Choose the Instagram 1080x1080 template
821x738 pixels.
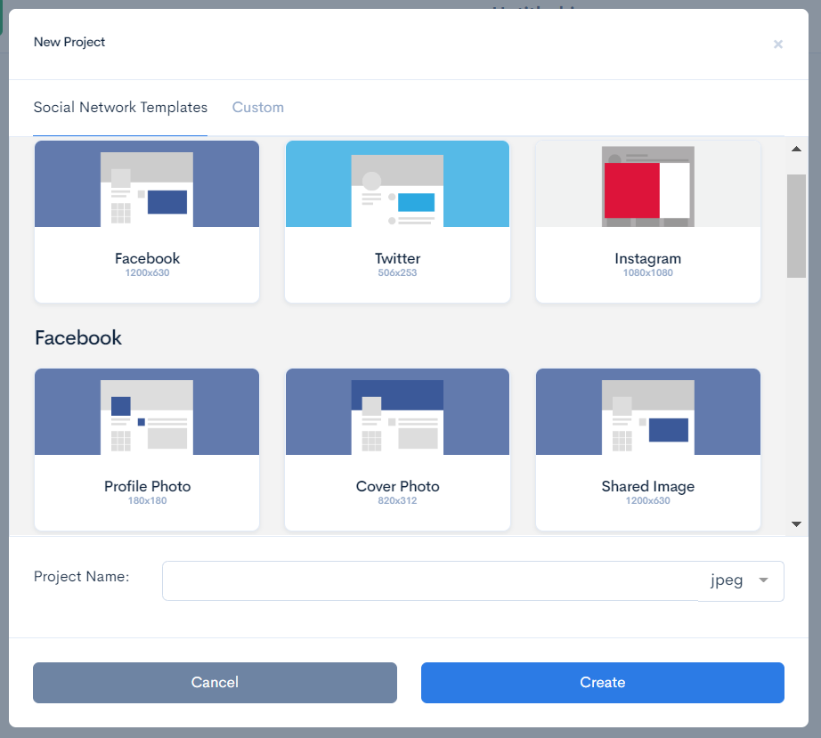click(647, 222)
